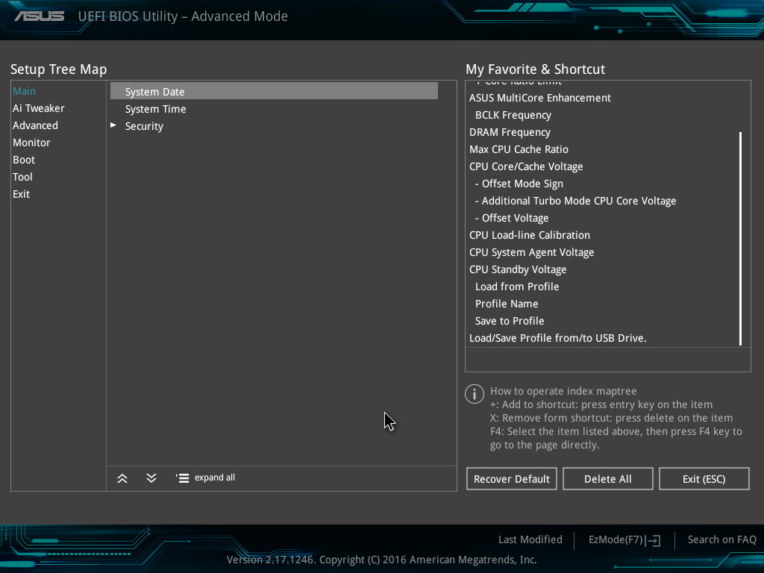Select Load from Profile shortcut
The height and width of the screenshot is (573, 764).
517,286
